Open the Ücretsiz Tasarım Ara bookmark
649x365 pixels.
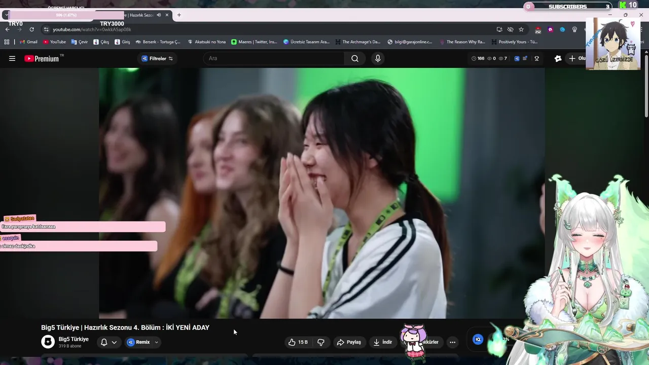click(306, 42)
